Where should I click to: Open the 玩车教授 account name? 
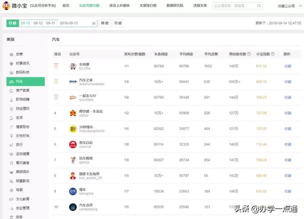86,158
